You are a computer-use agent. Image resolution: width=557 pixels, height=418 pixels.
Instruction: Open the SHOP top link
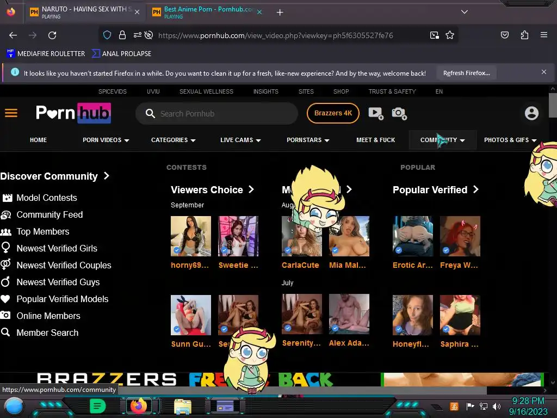(x=341, y=91)
